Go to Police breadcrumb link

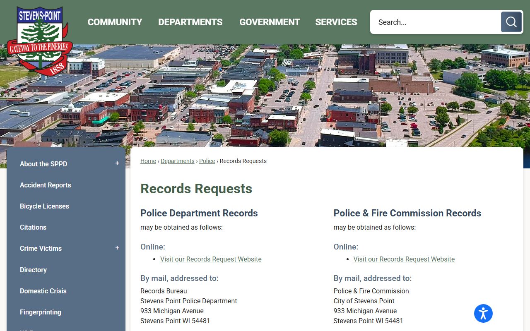(x=207, y=161)
